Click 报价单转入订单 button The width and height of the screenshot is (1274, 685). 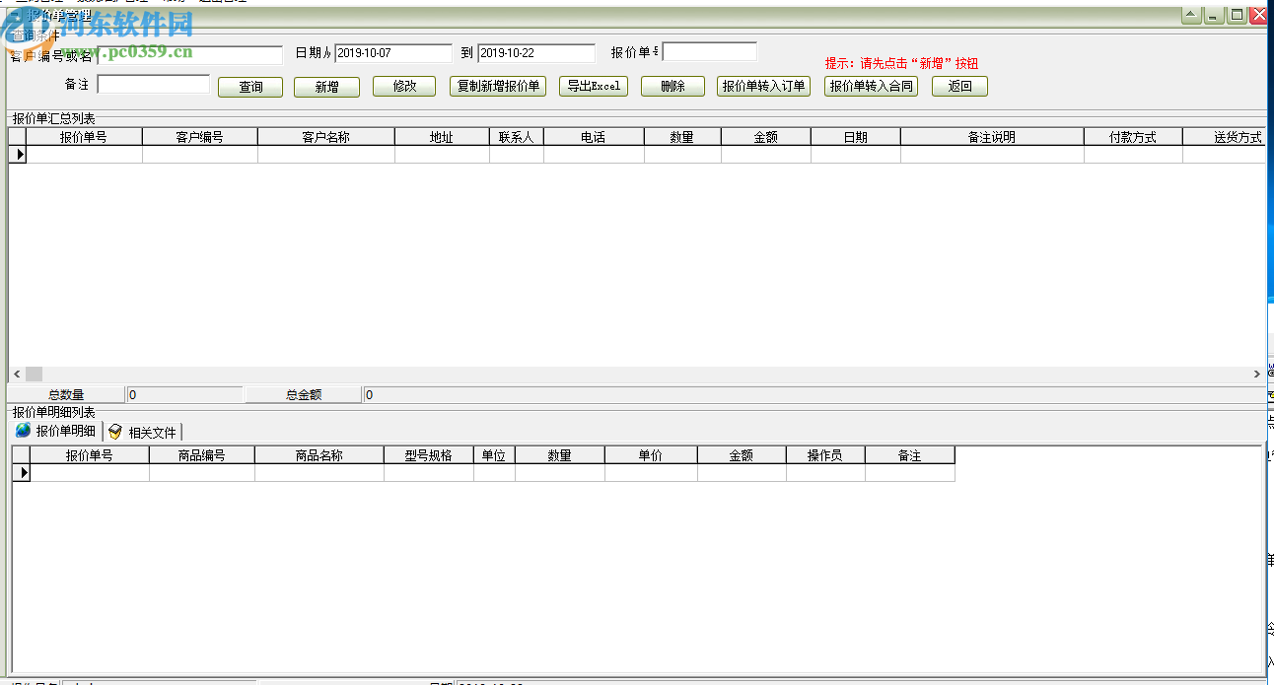pos(763,86)
